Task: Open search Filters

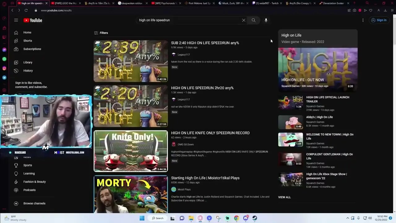Action: coord(101,33)
